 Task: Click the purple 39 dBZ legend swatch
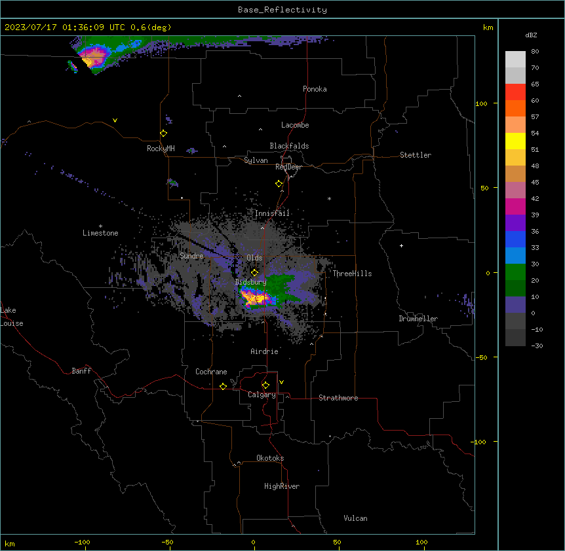[x=515, y=223]
